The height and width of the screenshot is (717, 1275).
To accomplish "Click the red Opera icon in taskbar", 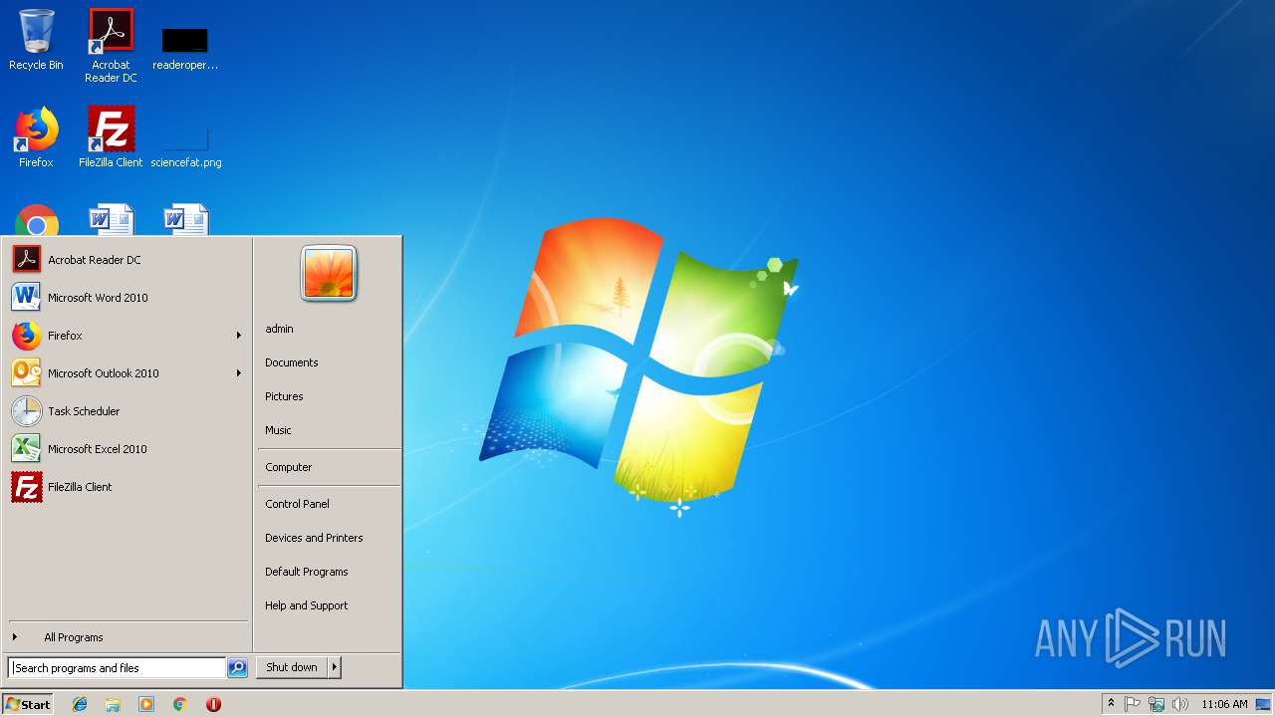I will (x=213, y=704).
